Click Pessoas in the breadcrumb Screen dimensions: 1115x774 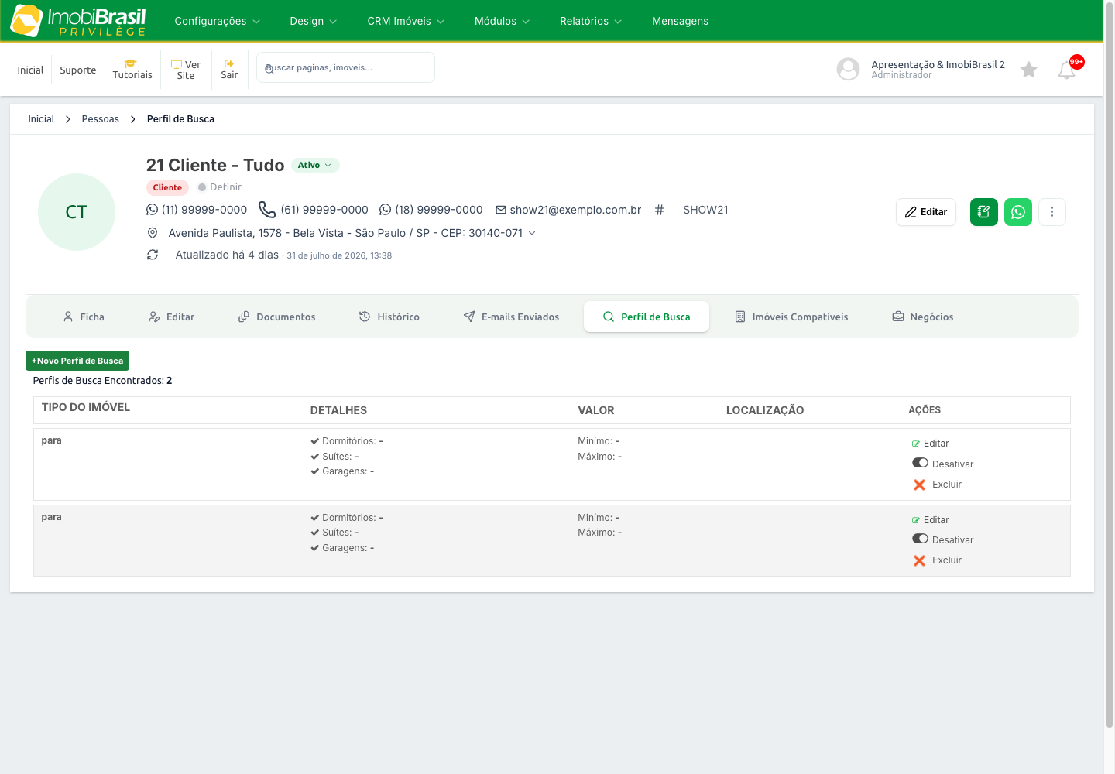pyautogui.click(x=101, y=119)
